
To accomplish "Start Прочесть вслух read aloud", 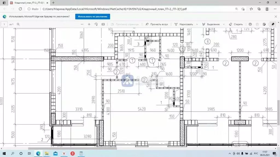I will point(157,24).
